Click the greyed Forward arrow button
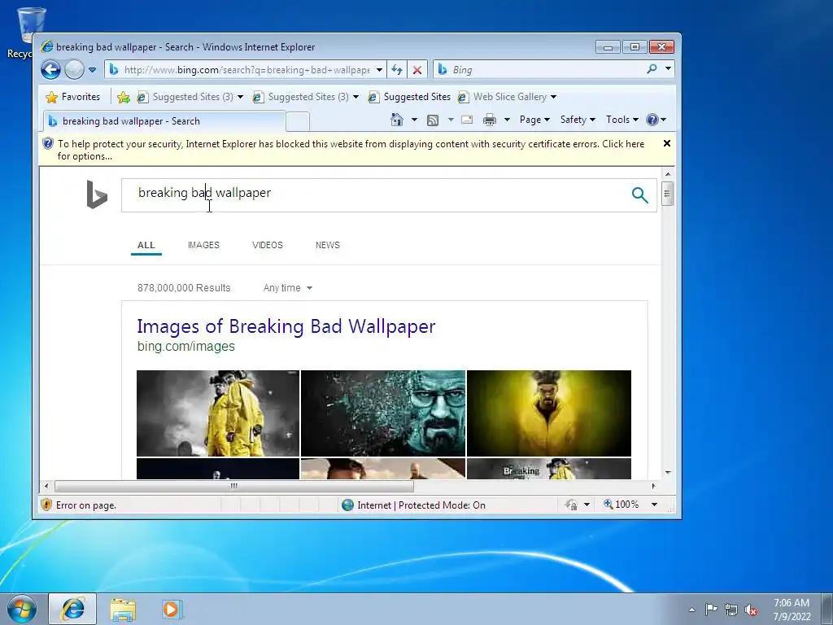833x625 pixels. pos(74,70)
